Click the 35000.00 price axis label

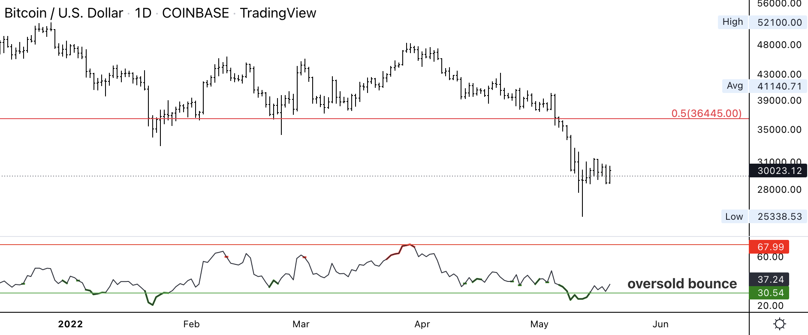pyautogui.click(x=779, y=130)
